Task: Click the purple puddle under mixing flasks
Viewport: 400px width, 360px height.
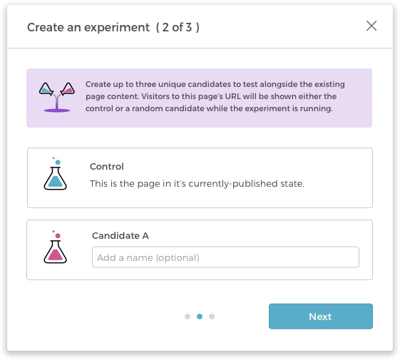Action: click(57, 110)
